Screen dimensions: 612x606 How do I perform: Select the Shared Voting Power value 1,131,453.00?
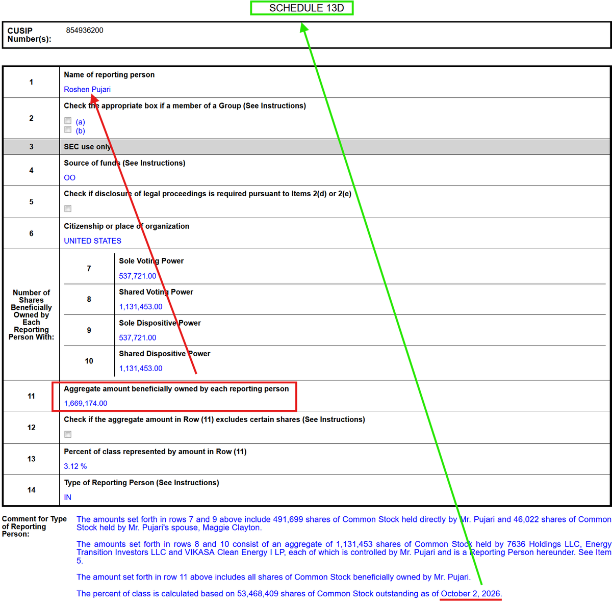tap(141, 307)
